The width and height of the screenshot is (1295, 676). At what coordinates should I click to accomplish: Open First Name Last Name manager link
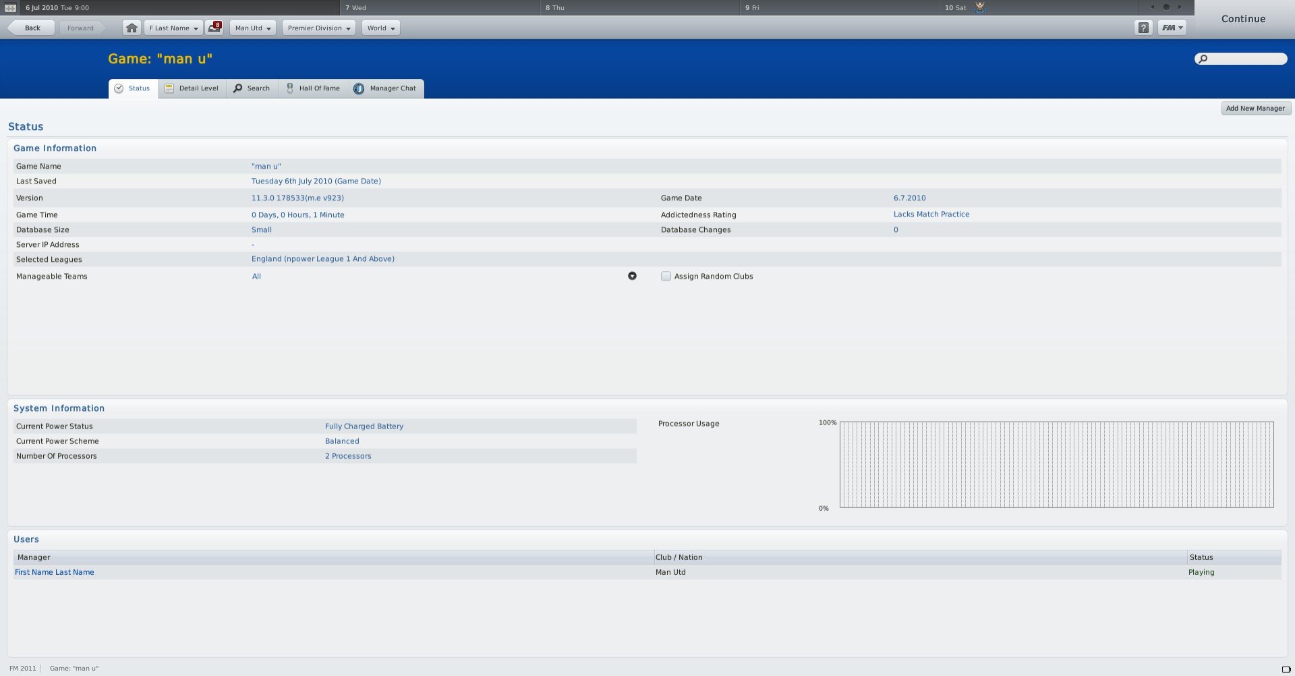55,572
